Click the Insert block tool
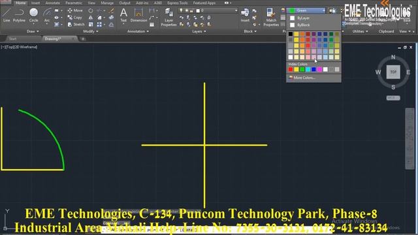This screenshot has height=235, width=418. click(x=245, y=15)
